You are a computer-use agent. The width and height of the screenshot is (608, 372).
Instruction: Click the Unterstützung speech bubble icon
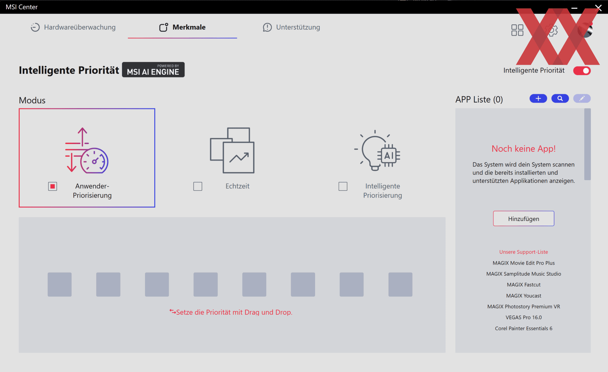coord(267,27)
